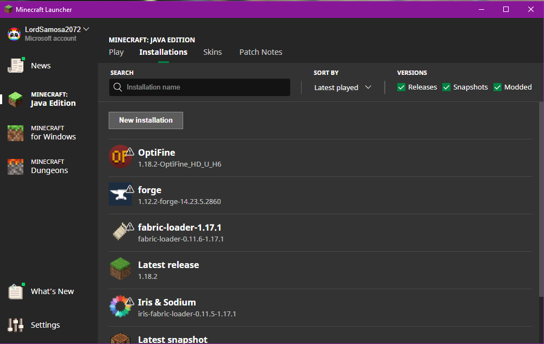Open the News section icon
Screen dimensions: 544x344
tap(16, 66)
